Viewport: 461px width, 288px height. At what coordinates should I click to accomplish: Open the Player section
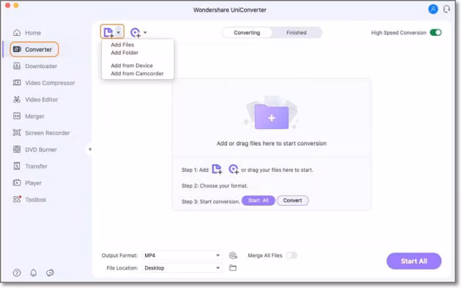pyautogui.click(x=27, y=183)
